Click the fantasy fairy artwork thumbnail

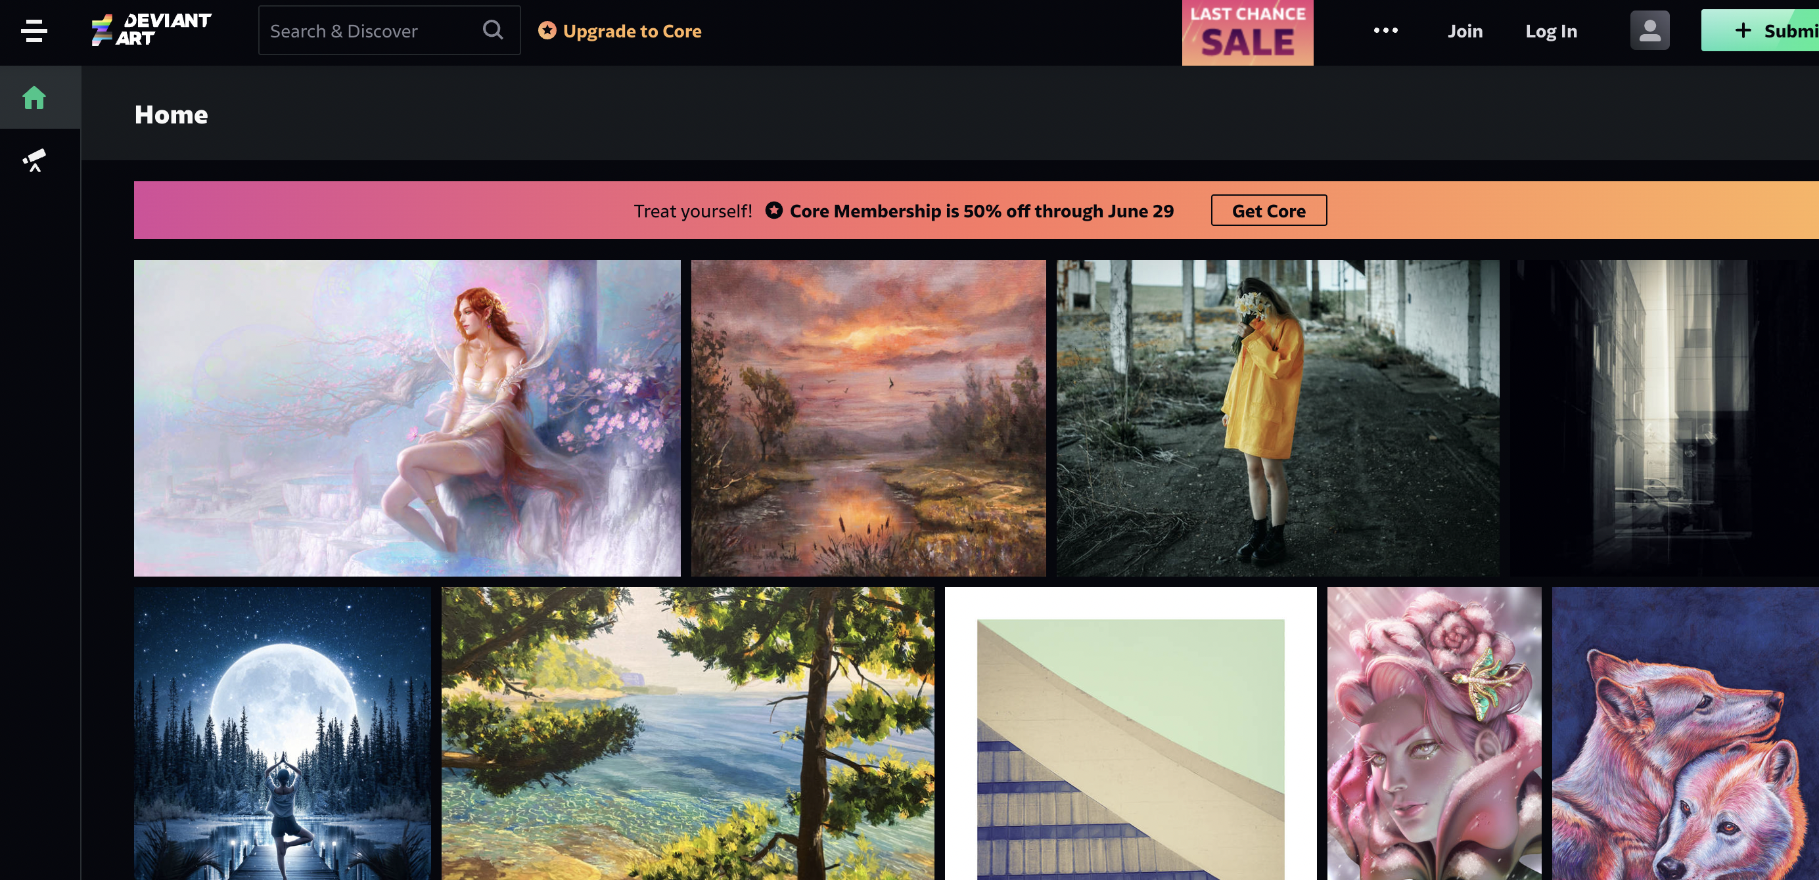click(x=407, y=418)
